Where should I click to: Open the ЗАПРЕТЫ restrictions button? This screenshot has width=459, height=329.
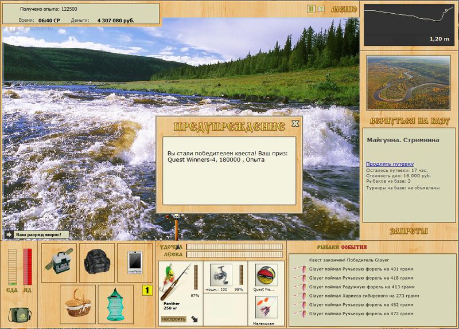[409, 231]
